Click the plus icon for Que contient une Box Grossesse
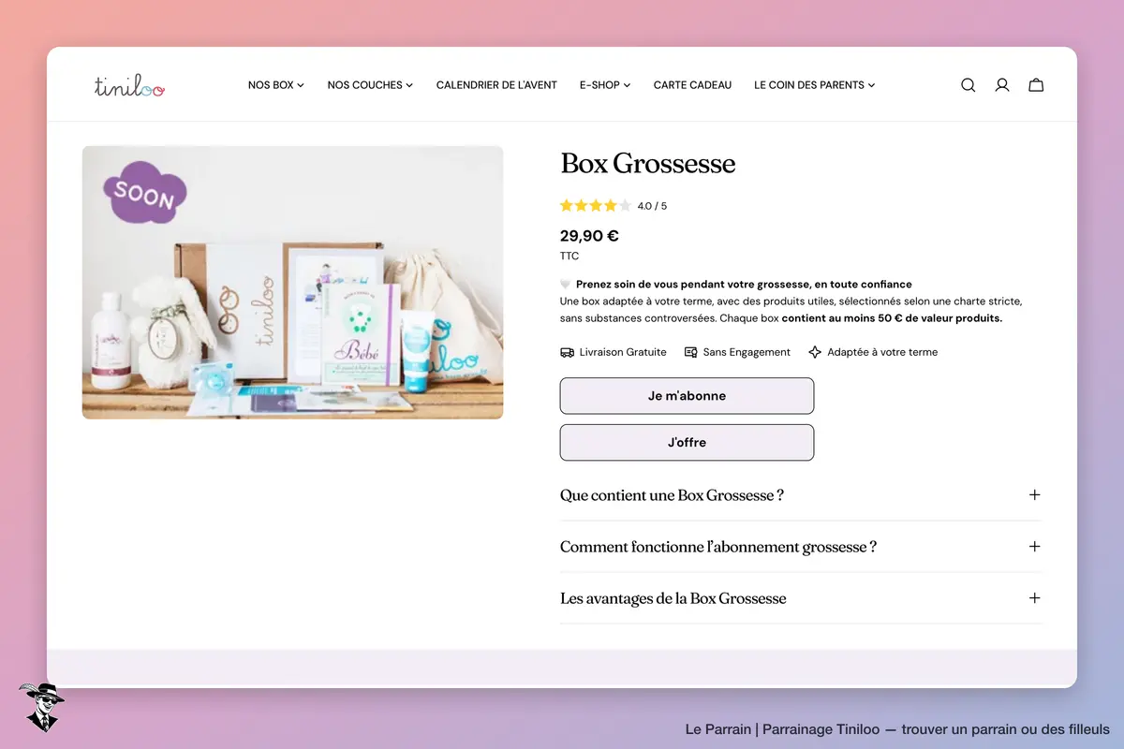Image resolution: width=1124 pixels, height=749 pixels. coord(1034,494)
